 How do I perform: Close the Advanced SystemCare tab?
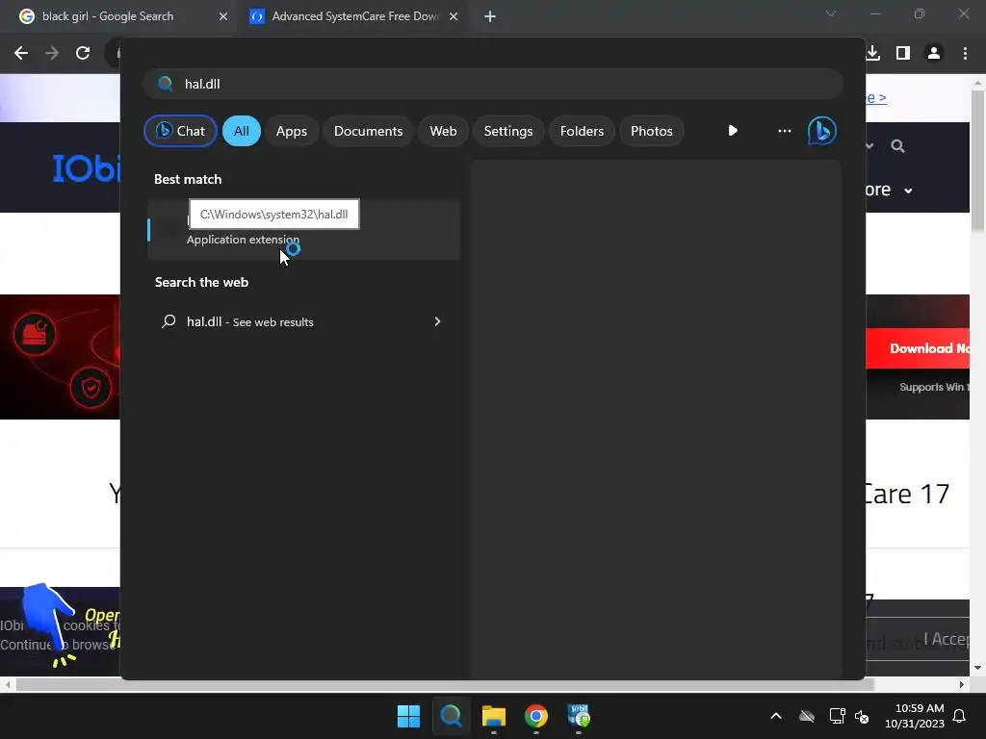tap(454, 16)
